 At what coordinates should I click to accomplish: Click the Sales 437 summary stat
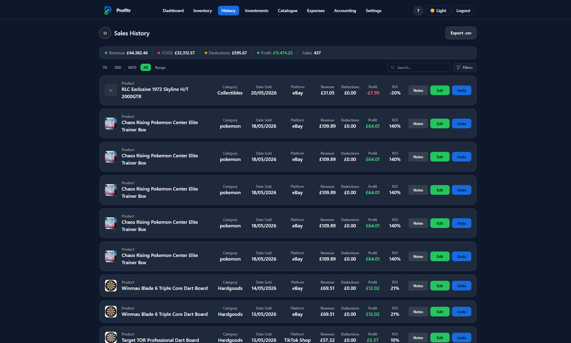tap(312, 53)
